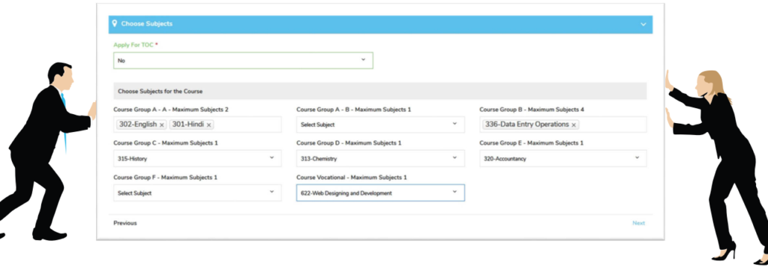The height and width of the screenshot is (279, 768).
Task: Click the 336-Data Entry Operations tag text
Action: point(526,124)
